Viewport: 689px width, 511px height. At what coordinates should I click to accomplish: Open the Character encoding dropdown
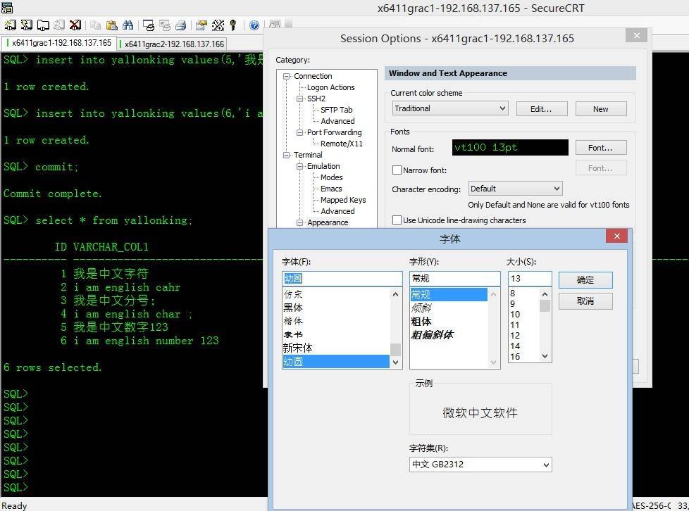pos(515,189)
